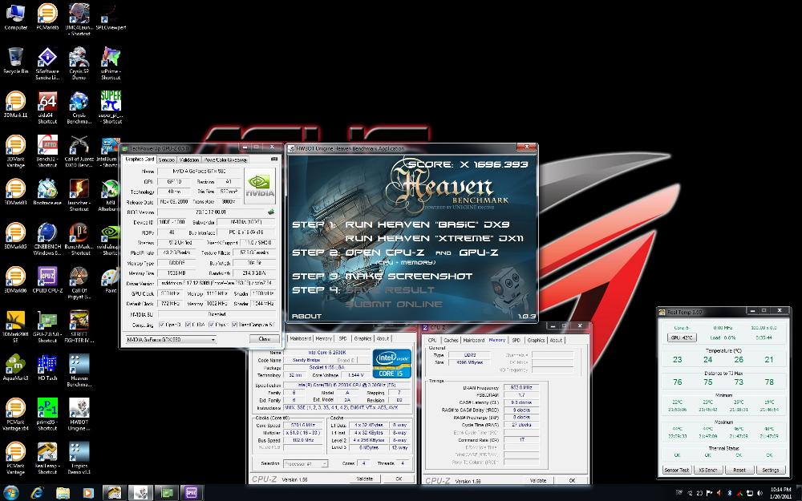Click About in the HWBOT Heaven window
The width and height of the screenshot is (802, 501).
coord(306,316)
